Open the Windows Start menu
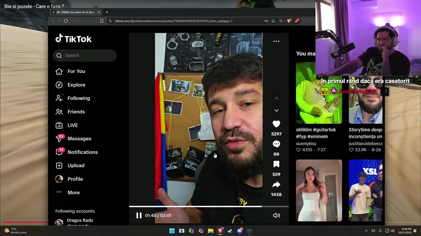 point(172,231)
